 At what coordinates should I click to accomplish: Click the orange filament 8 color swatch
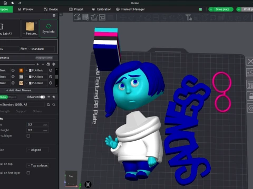21,70
